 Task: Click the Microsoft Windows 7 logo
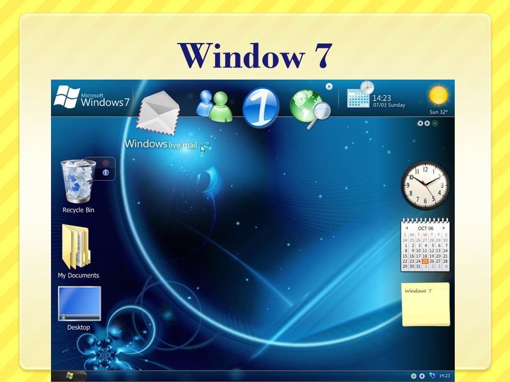[x=92, y=97]
